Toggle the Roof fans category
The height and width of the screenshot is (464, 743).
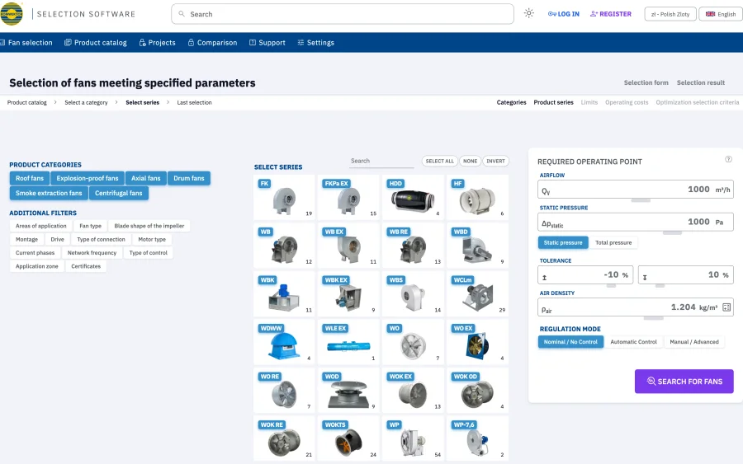point(30,178)
